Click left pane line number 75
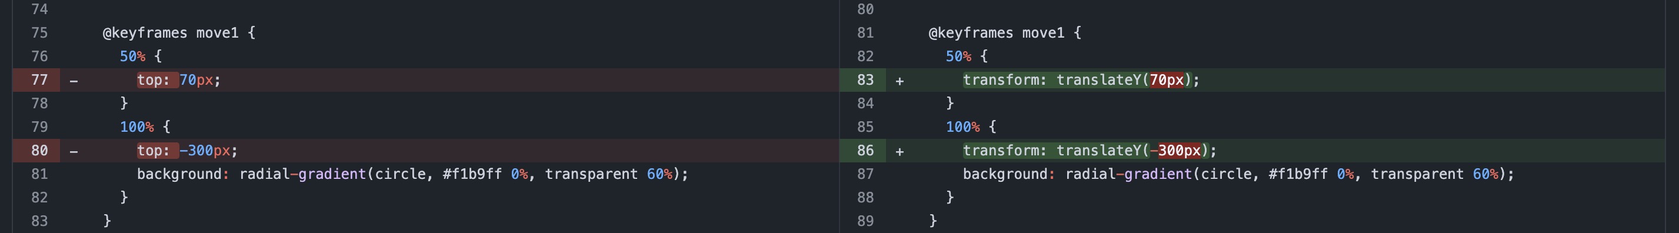This screenshot has height=233, width=1679. [40, 32]
